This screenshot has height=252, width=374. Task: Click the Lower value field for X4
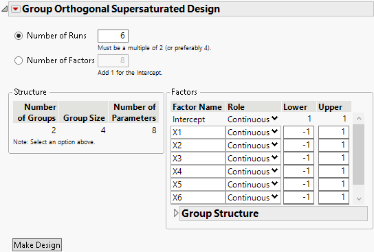(298, 172)
